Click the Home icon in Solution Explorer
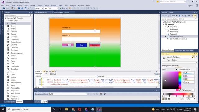This screenshot has width=199, height=112. pyautogui.click(x=169, y=16)
